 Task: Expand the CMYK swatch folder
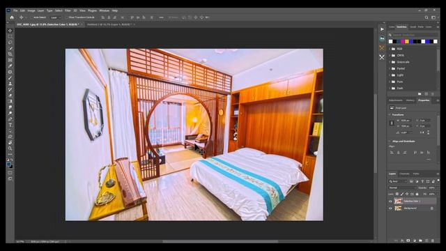[x=390, y=56]
